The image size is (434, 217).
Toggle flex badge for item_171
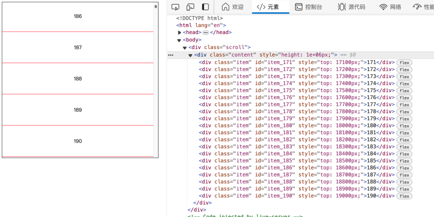click(404, 63)
